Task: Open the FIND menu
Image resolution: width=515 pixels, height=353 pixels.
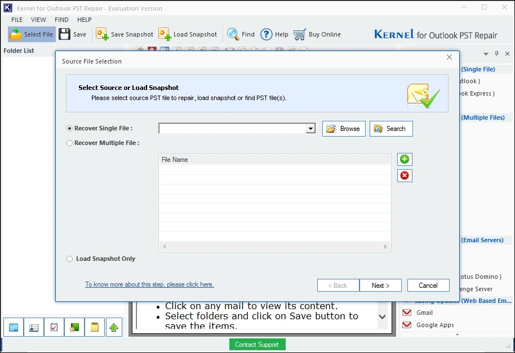Action: 61,20
